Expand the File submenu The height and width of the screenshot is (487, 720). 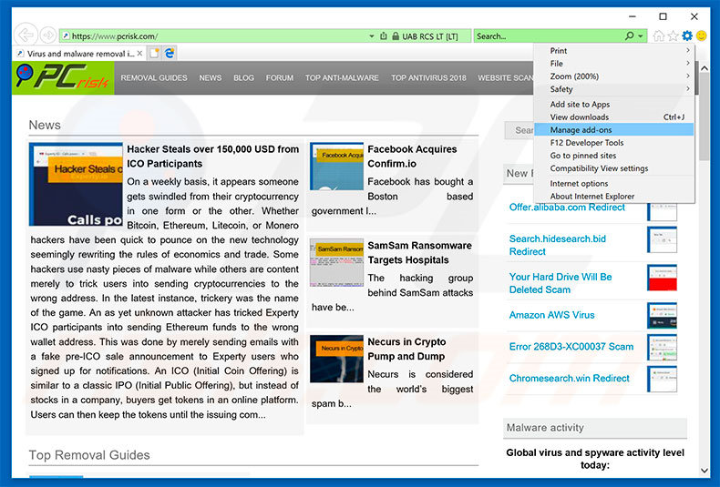[614, 64]
